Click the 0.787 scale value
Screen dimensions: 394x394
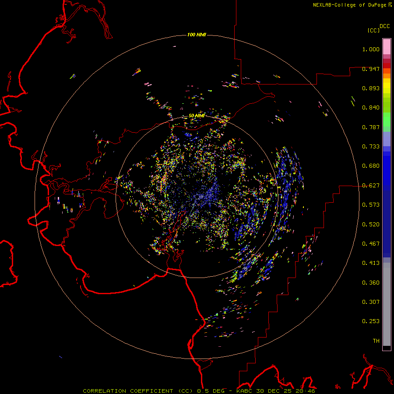click(371, 127)
